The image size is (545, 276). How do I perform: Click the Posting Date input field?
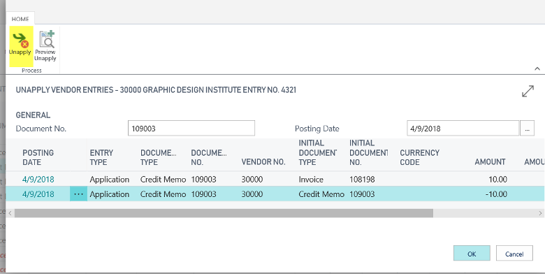[x=463, y=129]
